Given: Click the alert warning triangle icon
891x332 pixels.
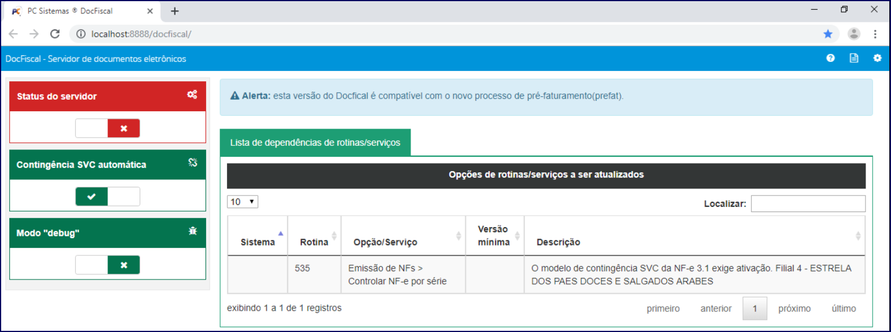Looking at the screenshot, I should point(235,96).
